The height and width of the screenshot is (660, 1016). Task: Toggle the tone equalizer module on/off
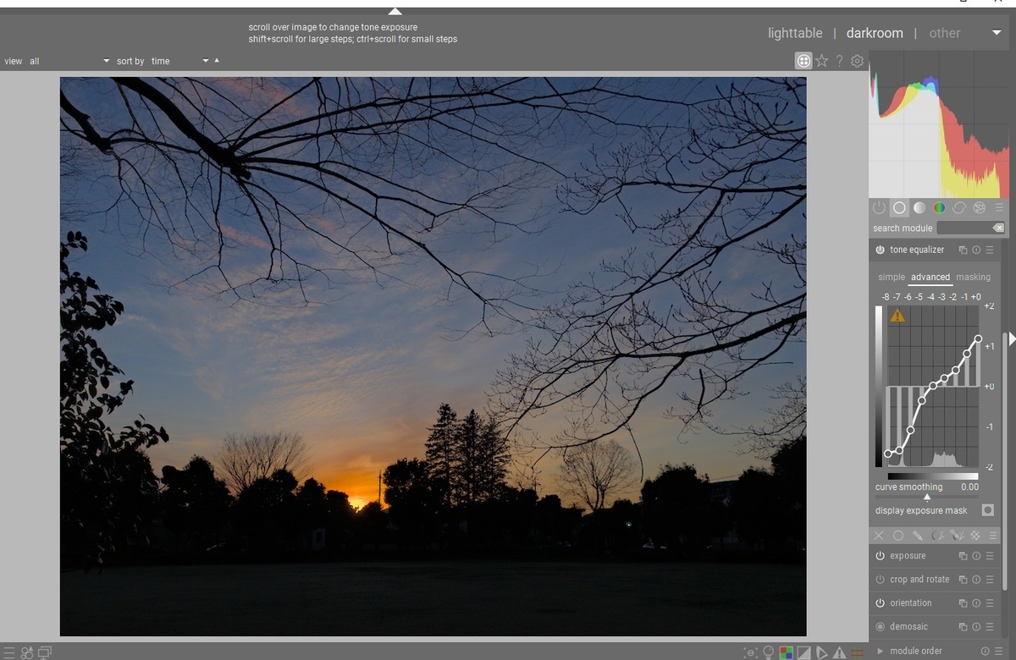pos(880,250)
